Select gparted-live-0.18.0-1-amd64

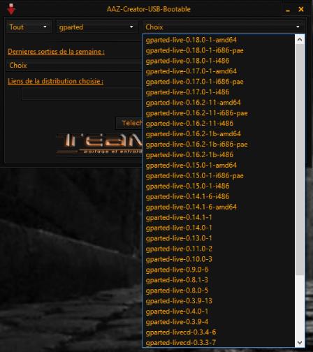click(x=219, y=40)
